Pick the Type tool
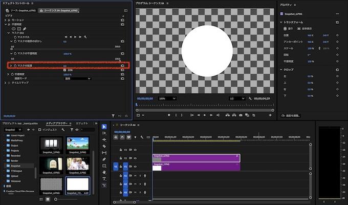Viewport: 348px width, 205px height. pos(104,179)
